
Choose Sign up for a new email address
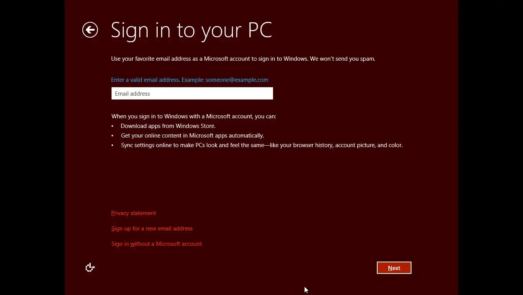[152, 229]
